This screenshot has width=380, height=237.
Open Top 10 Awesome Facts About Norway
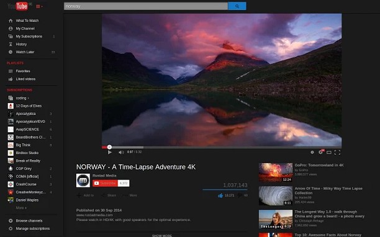(328, 235)
